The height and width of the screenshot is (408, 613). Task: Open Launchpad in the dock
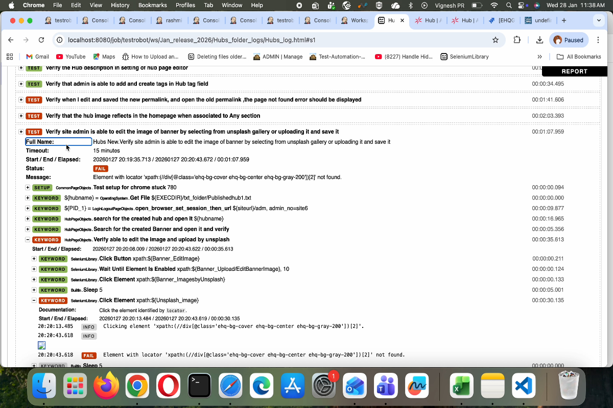(x=75, y=386)
